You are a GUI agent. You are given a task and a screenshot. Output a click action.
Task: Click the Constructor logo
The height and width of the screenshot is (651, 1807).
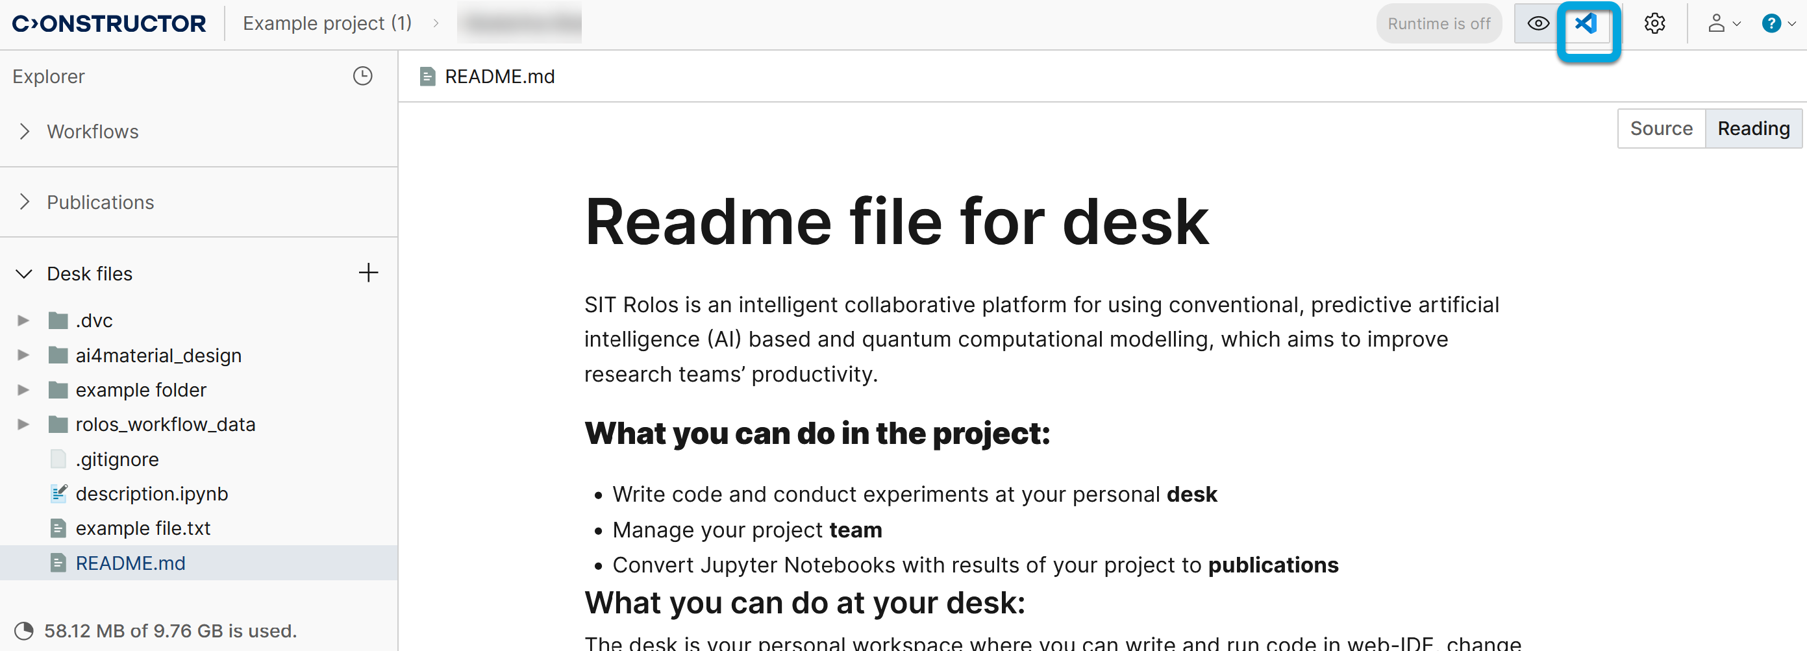coord(110,24)
